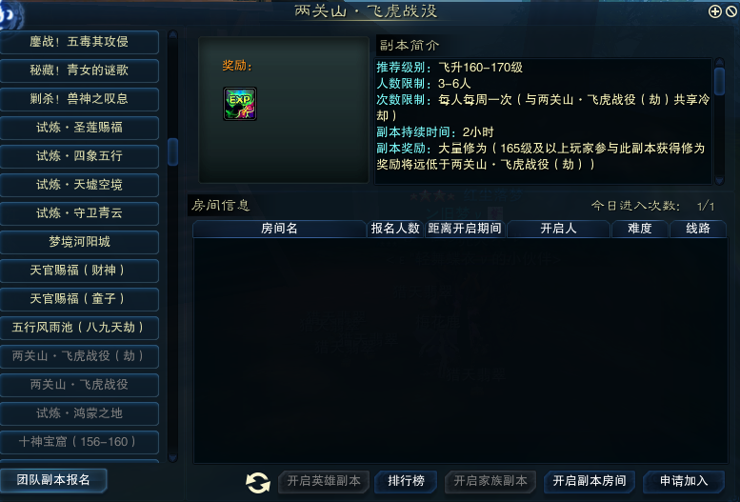Click the plus circle icon in title bar
Screen dimensions: 740x502
(x=715, y=11)
